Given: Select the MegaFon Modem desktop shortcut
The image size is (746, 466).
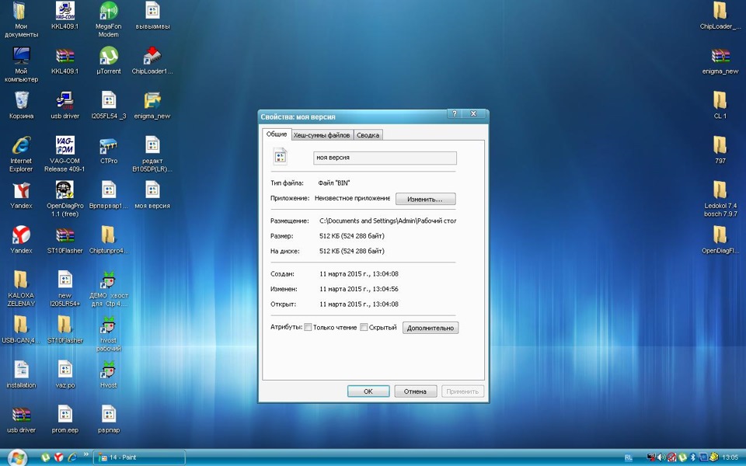Looking at the screenshot, I should [x=108, y=12].
